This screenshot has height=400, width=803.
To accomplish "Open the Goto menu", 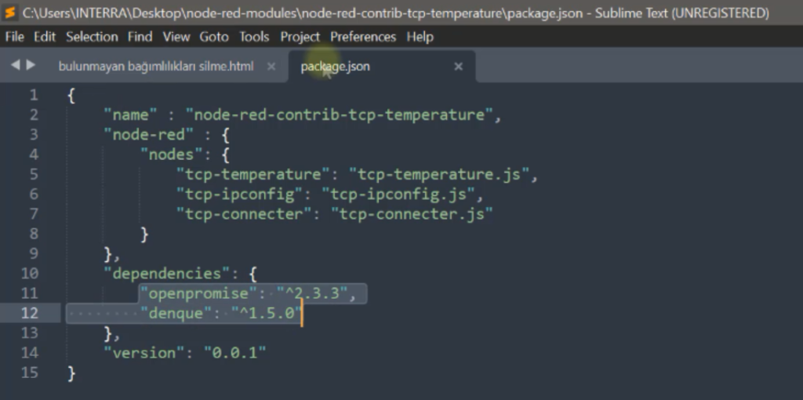I will click(214, 37).
